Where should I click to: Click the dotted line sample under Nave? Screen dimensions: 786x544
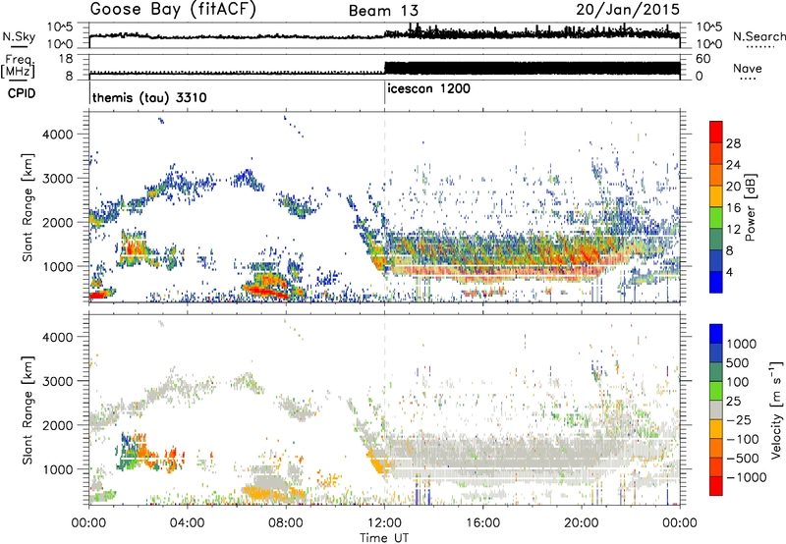point(748,80)
